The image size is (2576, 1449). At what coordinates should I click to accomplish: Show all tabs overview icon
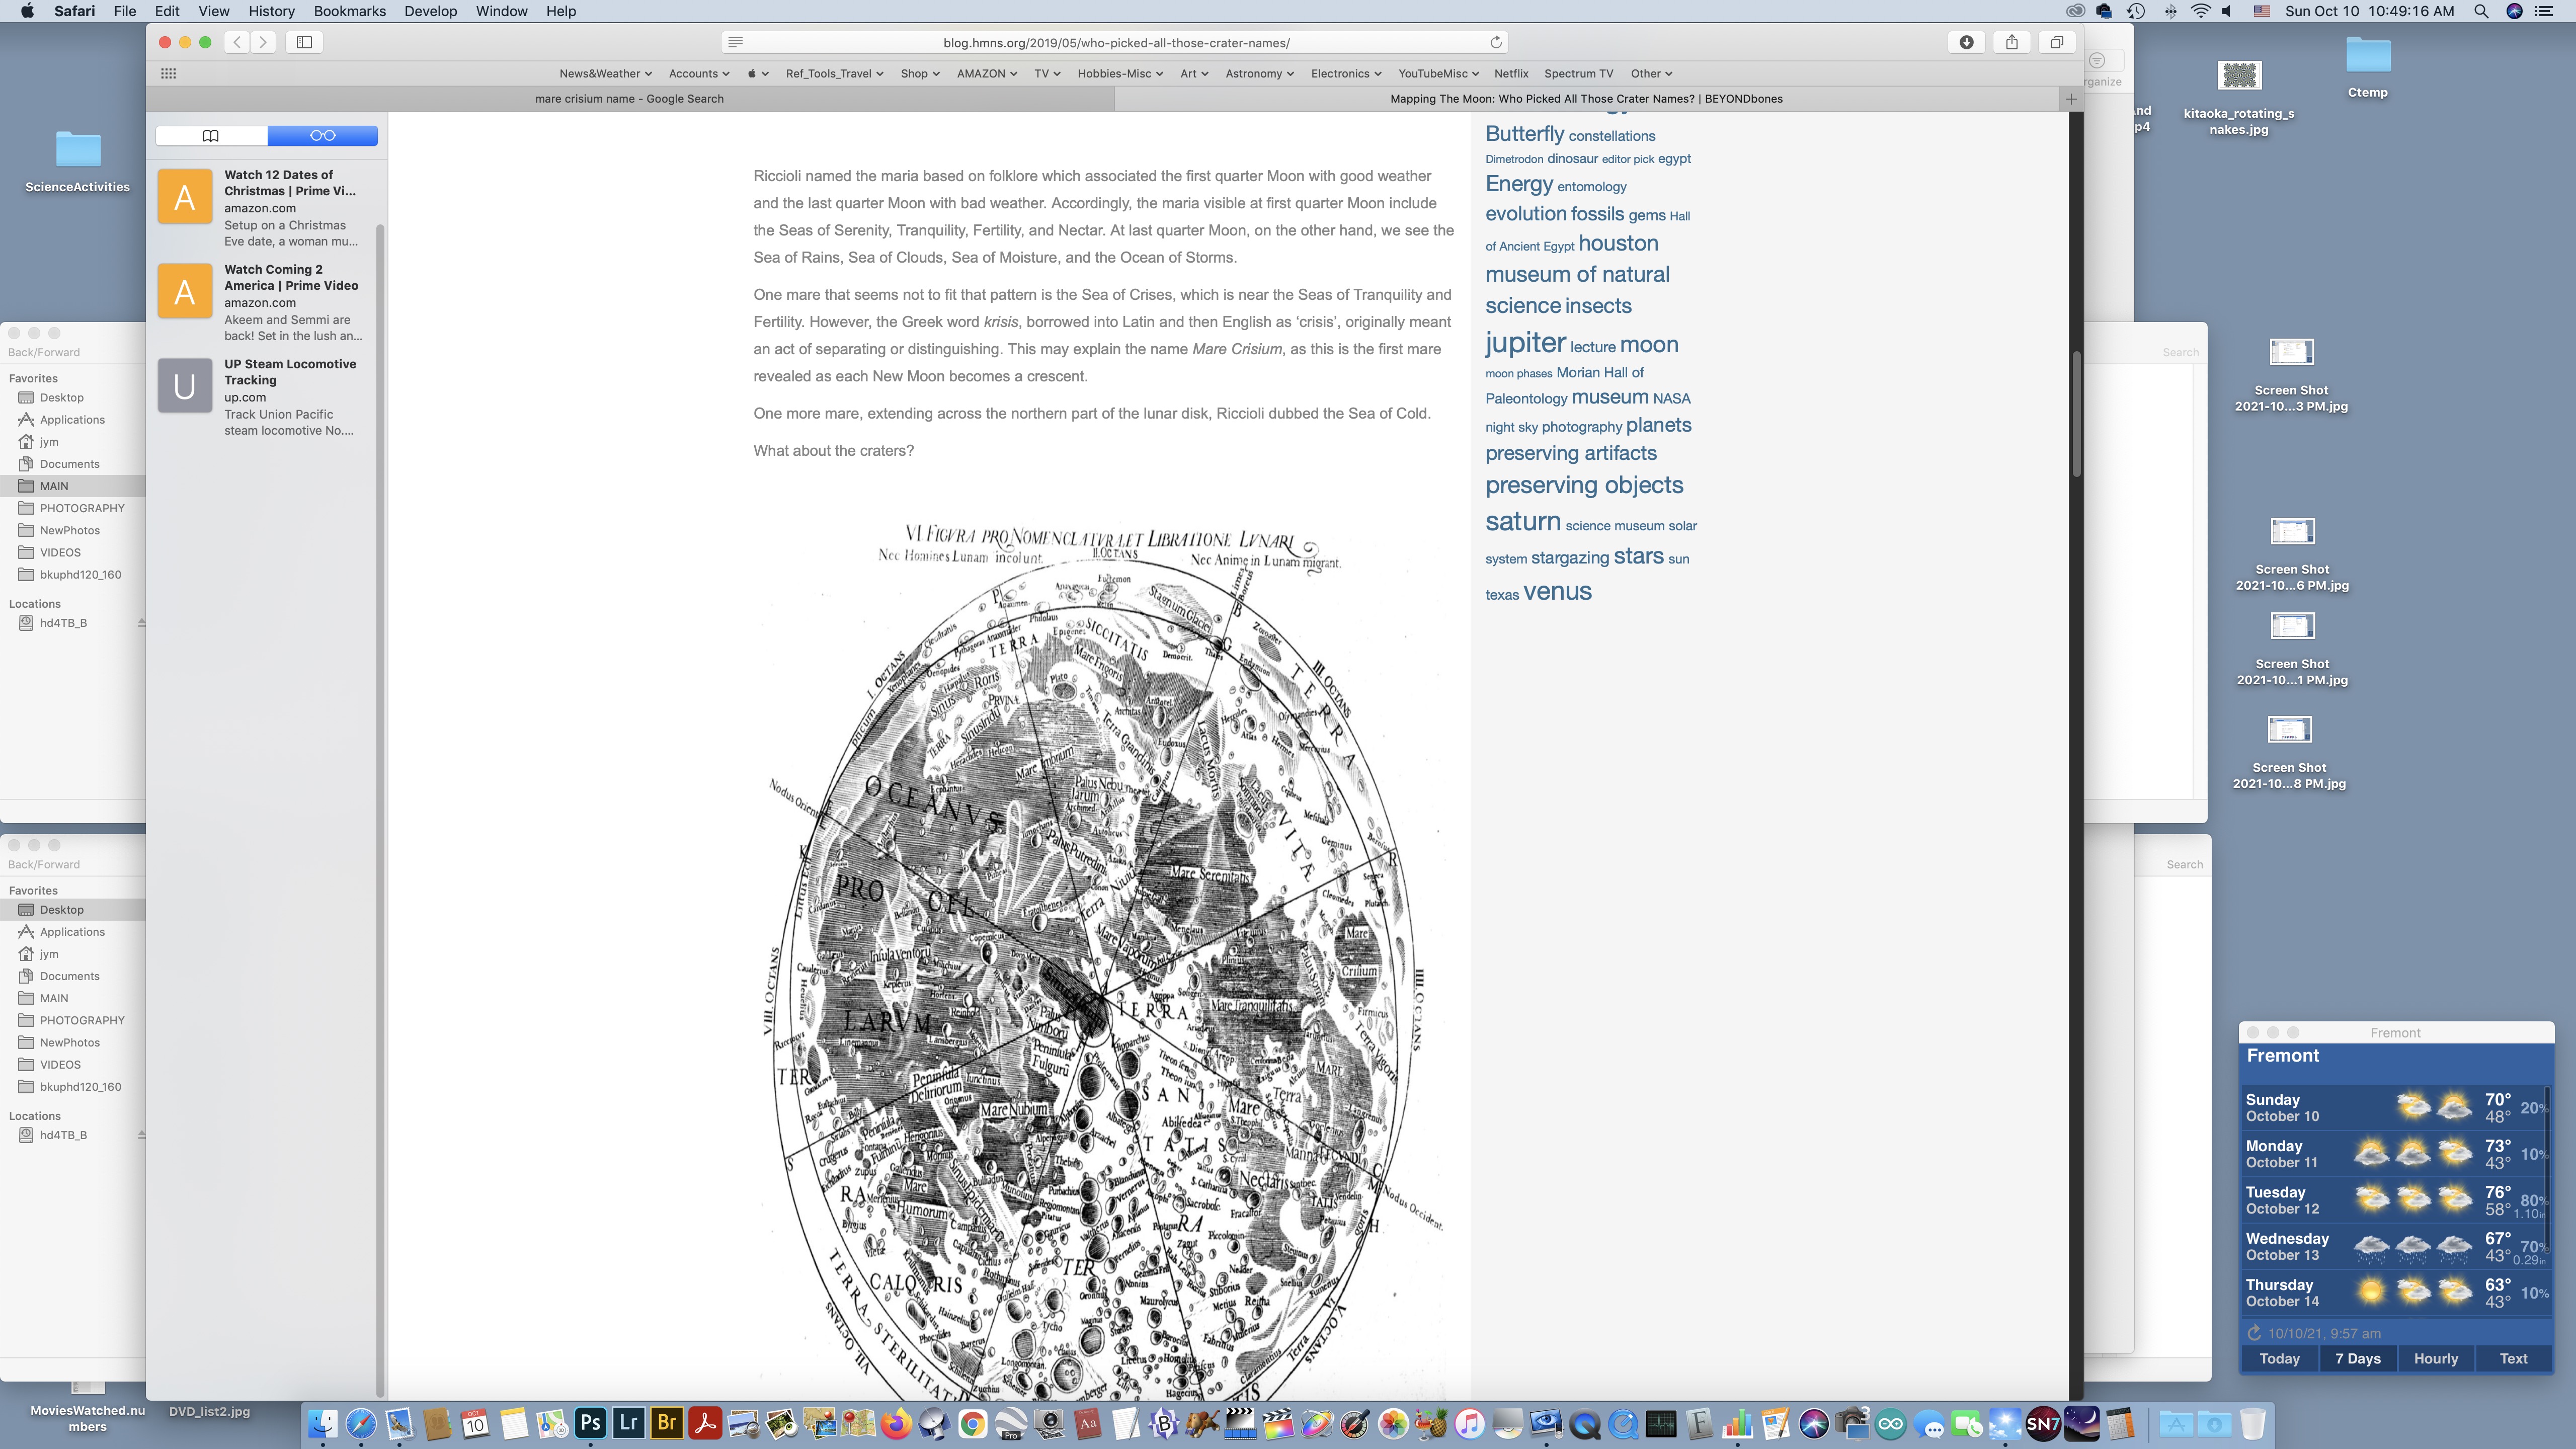click(x=2056, y=42)
